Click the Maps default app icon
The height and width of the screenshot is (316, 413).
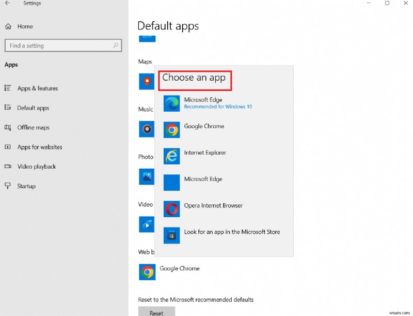[x=147, y=82]
